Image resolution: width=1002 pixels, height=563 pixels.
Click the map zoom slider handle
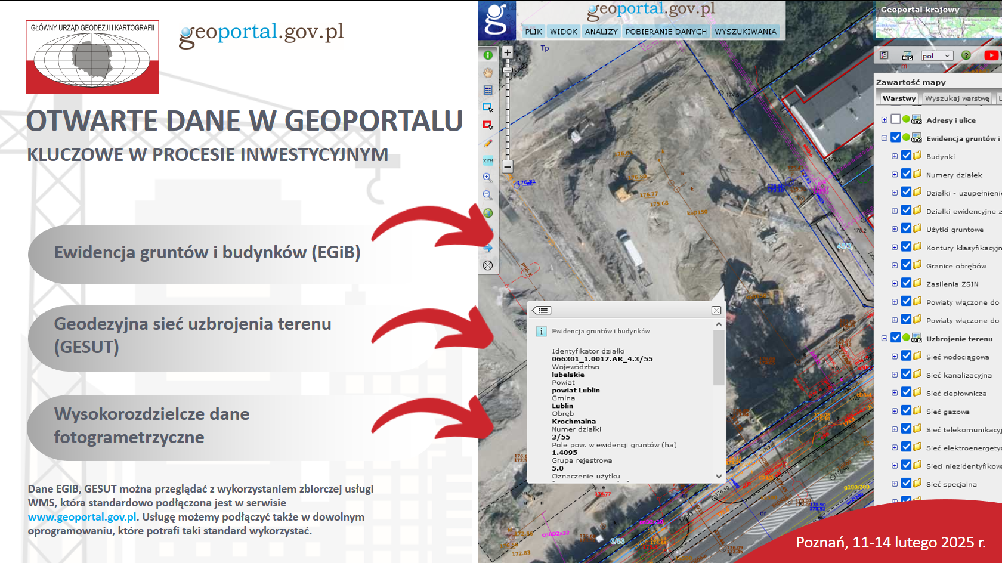click(508, 70)
